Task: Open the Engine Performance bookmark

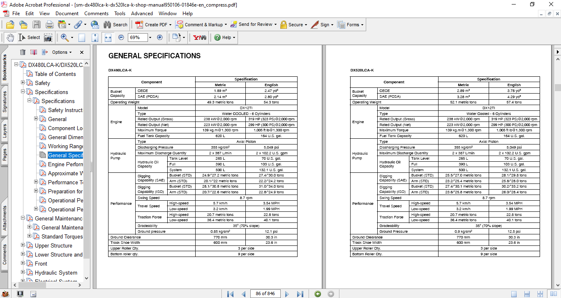Action: (65, 164)
